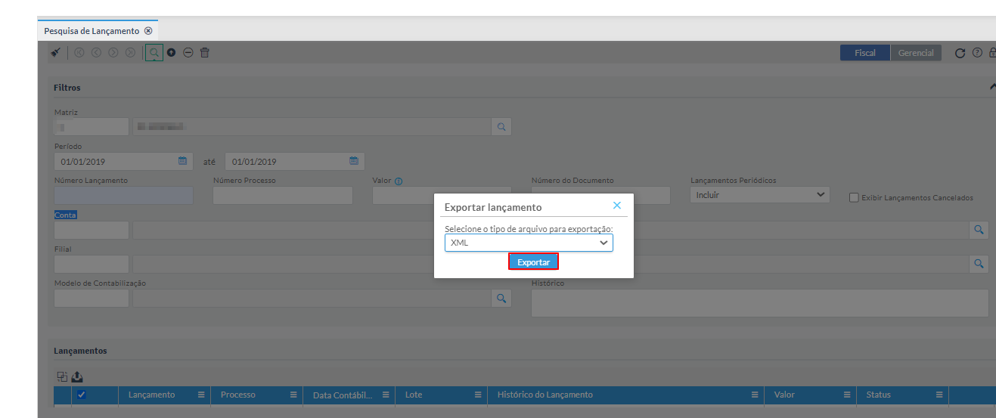Click the Histórico text area

pyautogui.click(x=759, y=302)
